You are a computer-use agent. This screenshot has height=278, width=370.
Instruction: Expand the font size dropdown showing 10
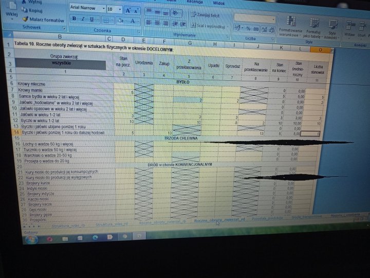pyautogui.click(x=120, y=10)
